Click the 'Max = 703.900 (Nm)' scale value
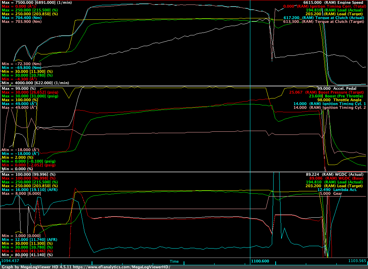Viewport: 368px width, 269px height. [x=22, y=21]
